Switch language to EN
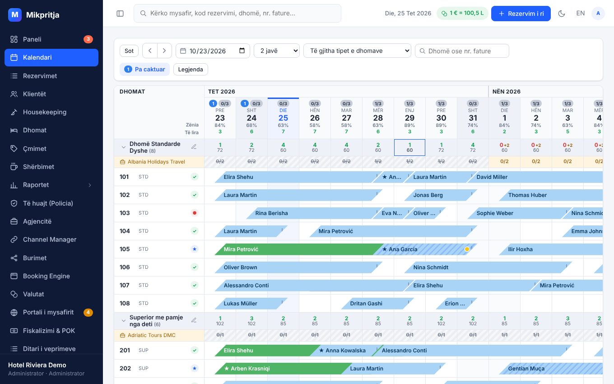This screenshot has height=384, width=614. click(581, 14)
